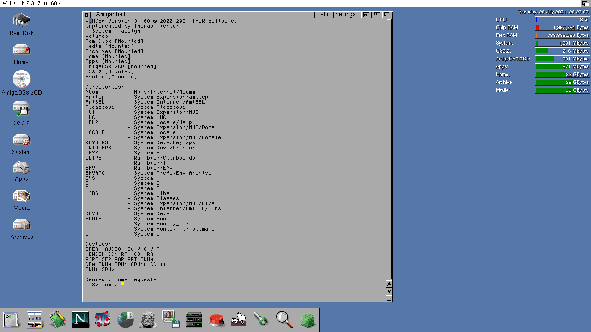The height and width of the screenshot is (332, 591).
Task: Click 'Denied volume requests:' line
Action: tap(122, 279)
